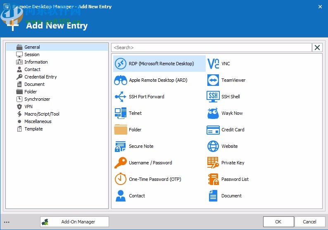This screenshot has width=328, height=230.
Task: Select the Password List icon
Action: pos(213,179)
